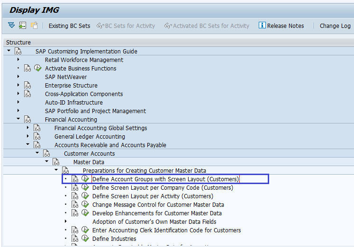Expand Financial Accounting Global Settings node
This screenshot has width=354, height=247.
click(28, 128)
